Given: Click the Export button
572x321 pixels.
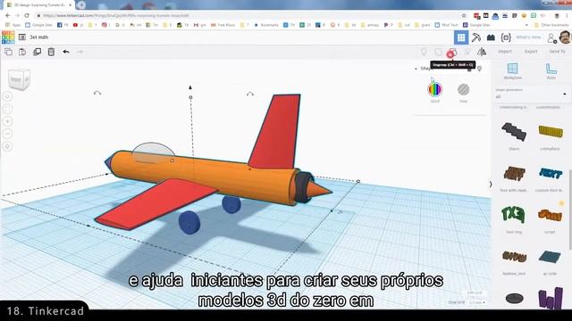Looking at the screenshot, I should pos(531,52).
